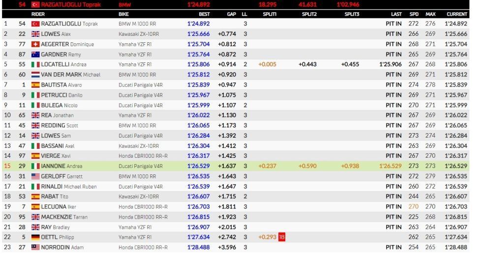Click the LAST column header
480x254 pixels.
(396, 14)
